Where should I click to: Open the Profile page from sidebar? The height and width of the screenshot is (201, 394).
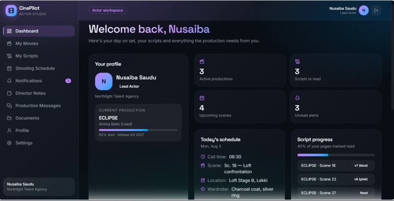coord(39,131)
